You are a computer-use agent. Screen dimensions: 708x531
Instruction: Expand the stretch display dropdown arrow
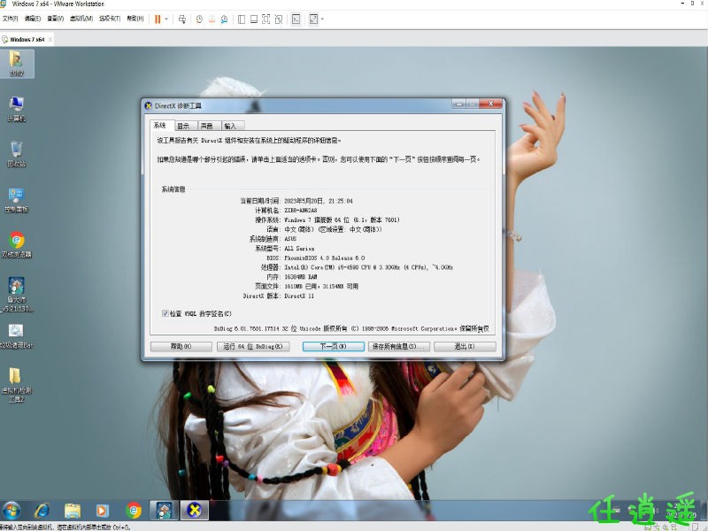(322, 19)
